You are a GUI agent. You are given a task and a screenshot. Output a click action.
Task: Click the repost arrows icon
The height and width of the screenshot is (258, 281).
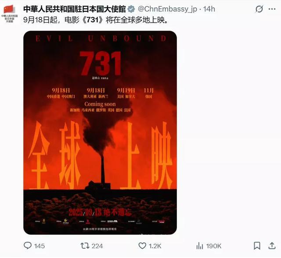point(85,246)
